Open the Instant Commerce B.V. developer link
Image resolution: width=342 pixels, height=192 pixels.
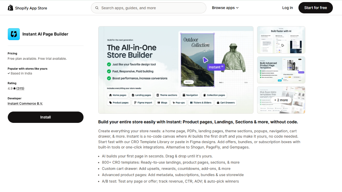(x=25, y=104)
